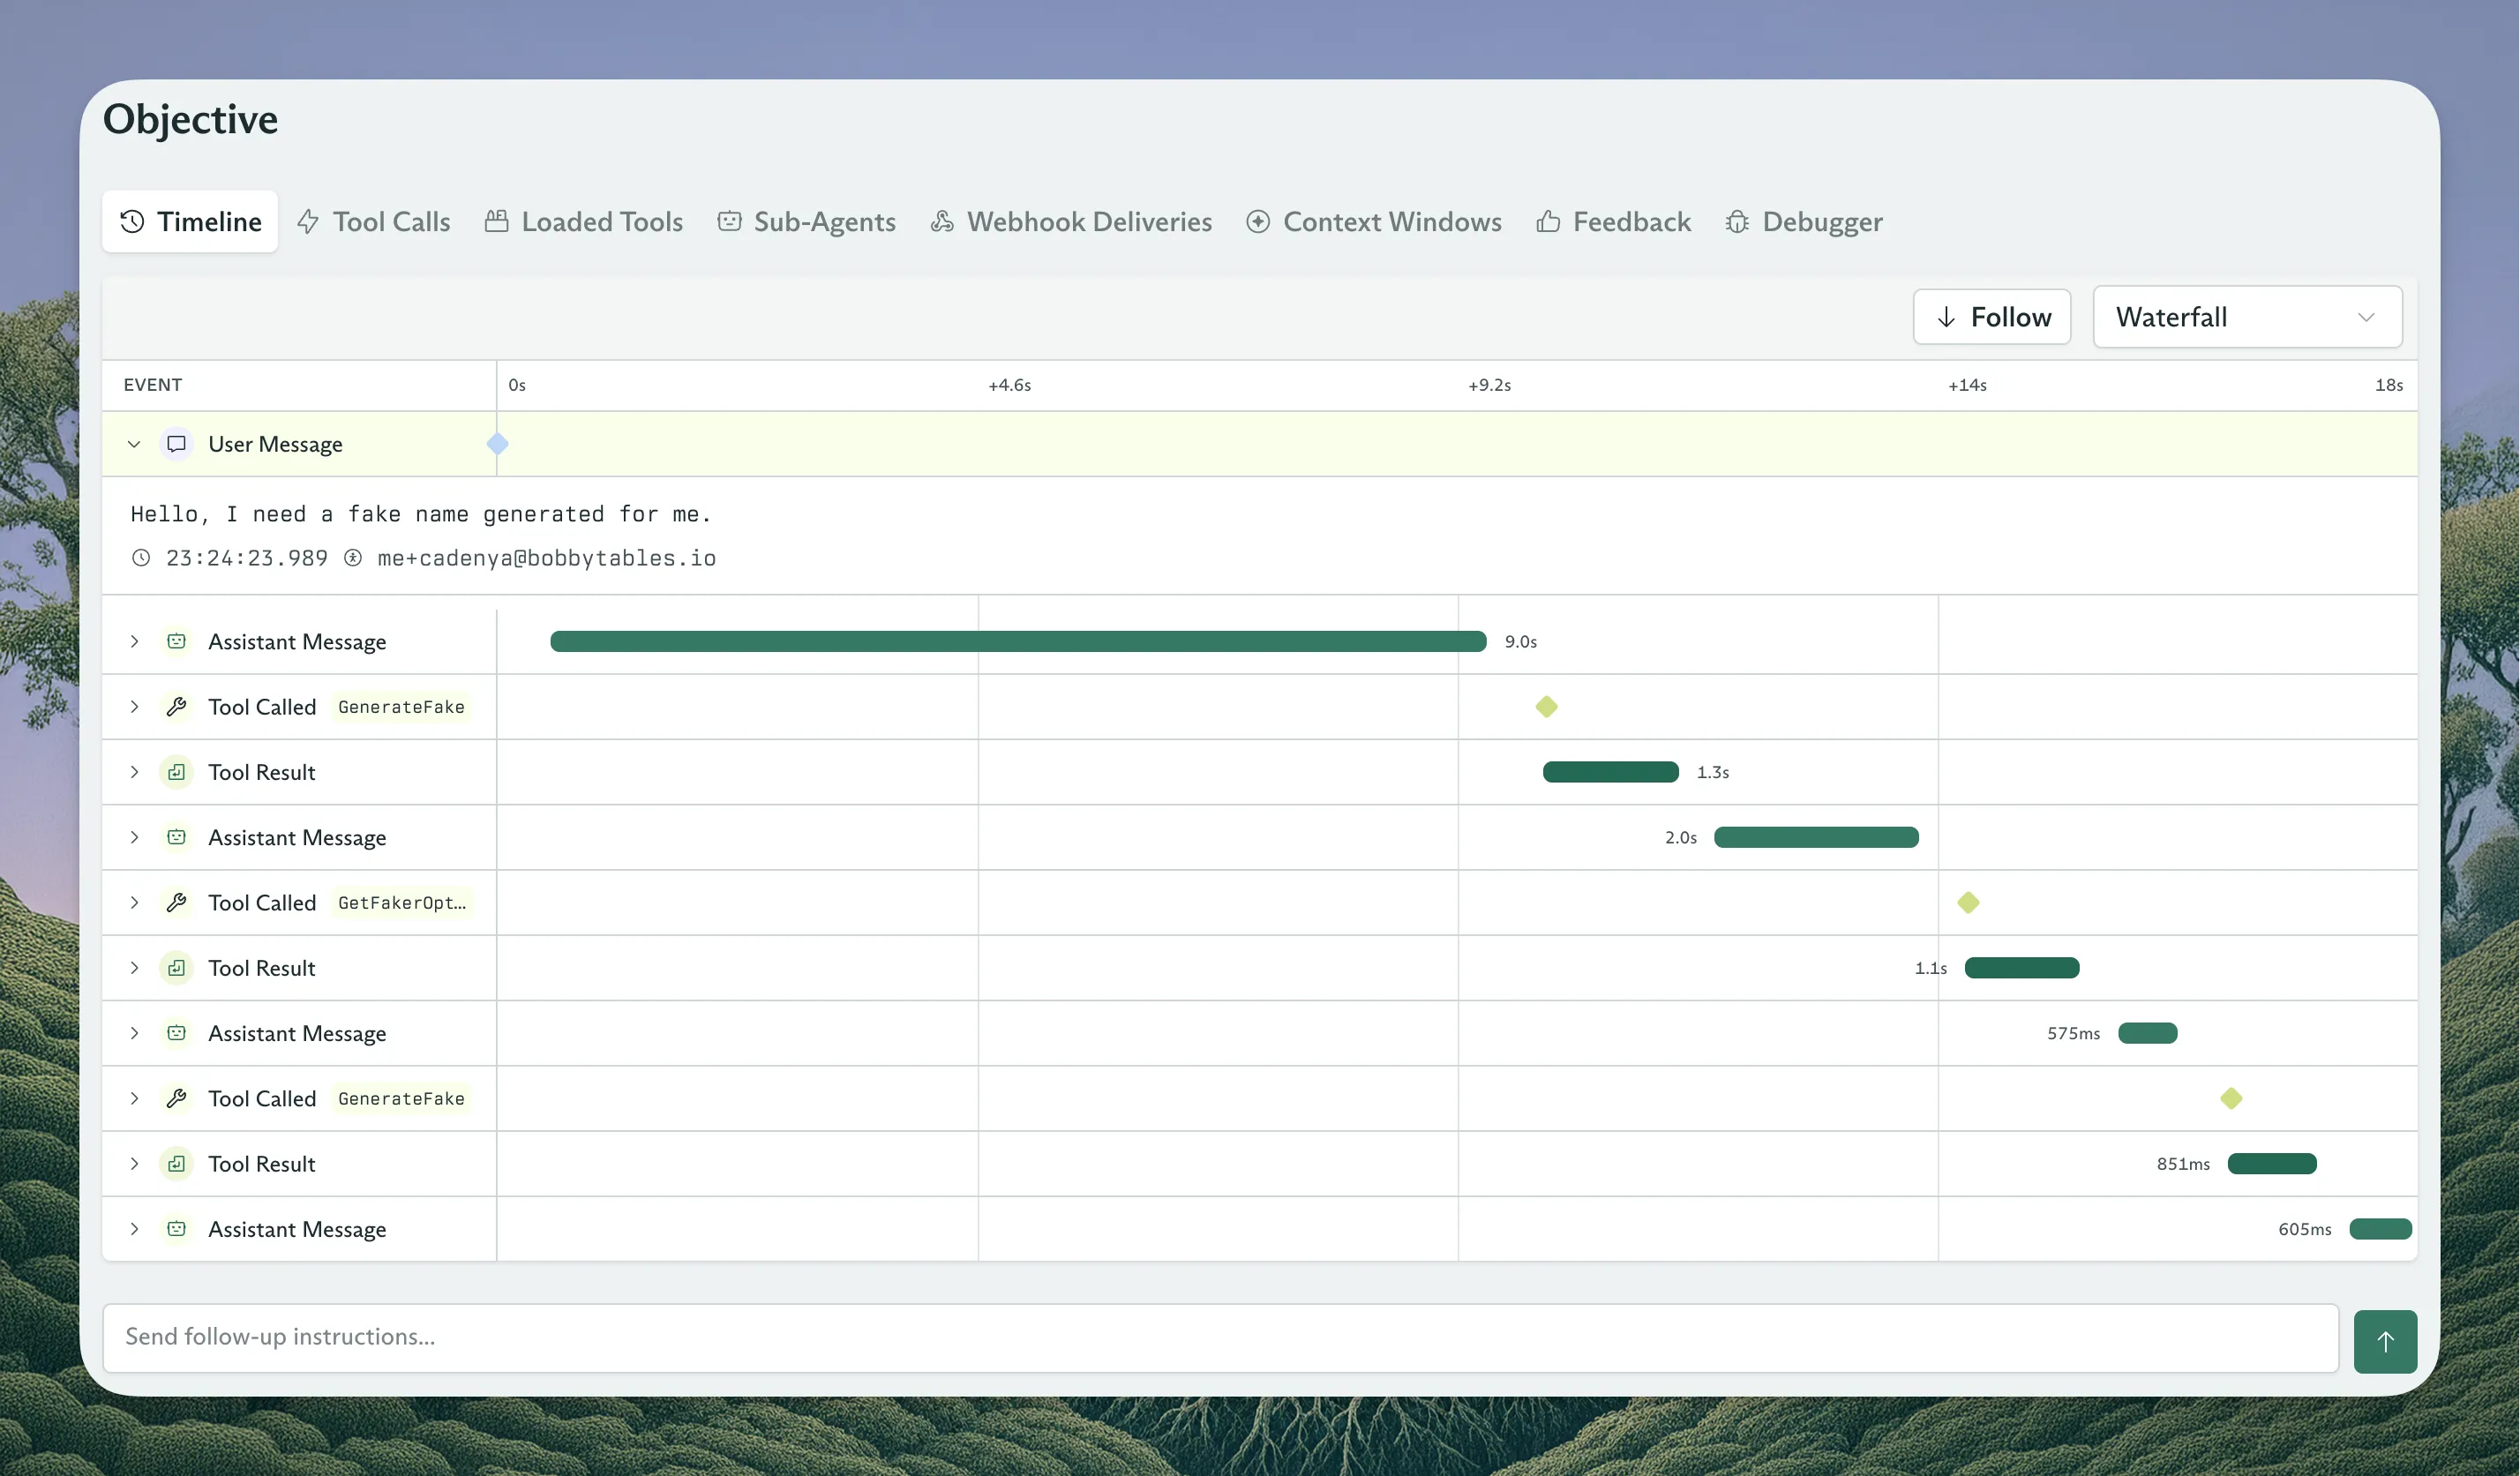Click the GetFakerOpt… tag label

click(401, 903)
